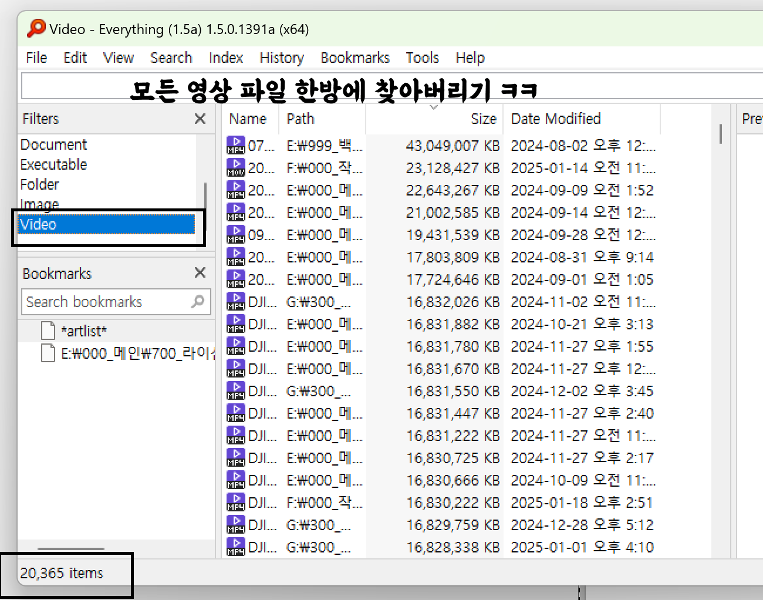
Task: Select the Image filter
Action: pyautogui.click(x=39, y=204)
